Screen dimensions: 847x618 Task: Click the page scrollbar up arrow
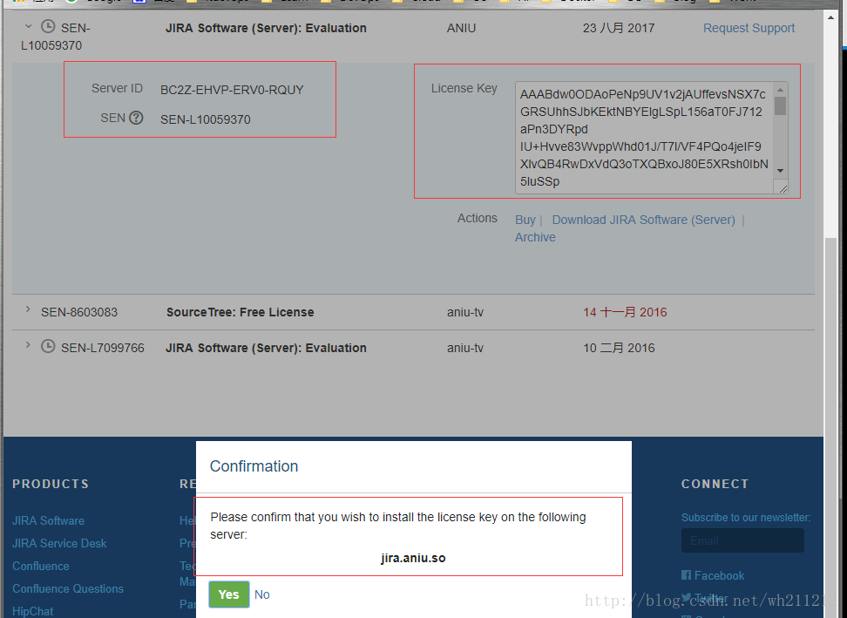[830, 17]
